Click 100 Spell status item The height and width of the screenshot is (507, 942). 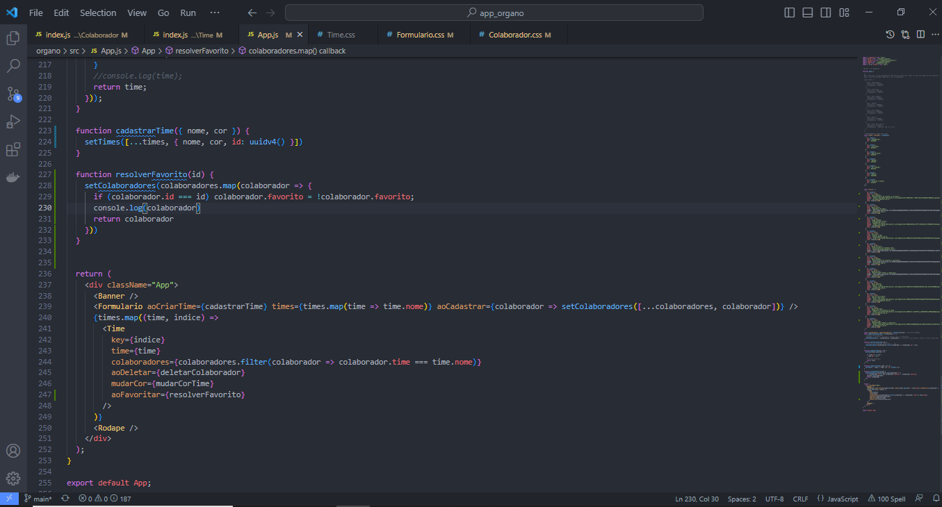pos(886,499)
